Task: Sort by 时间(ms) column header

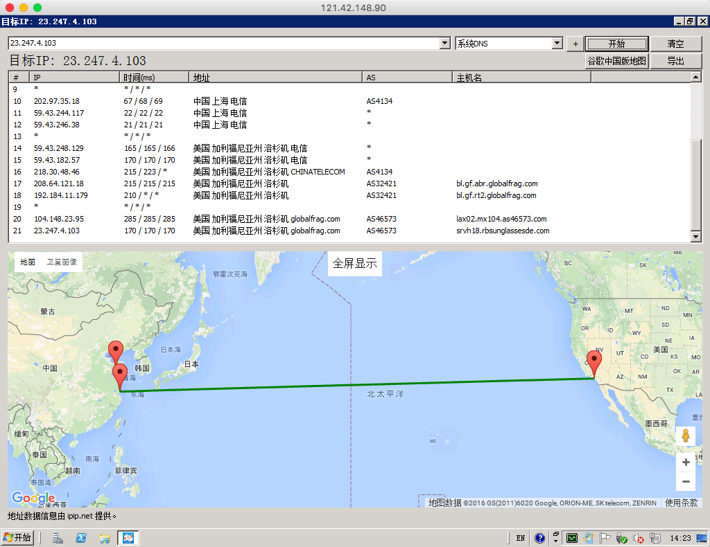Action: point(154,78)
